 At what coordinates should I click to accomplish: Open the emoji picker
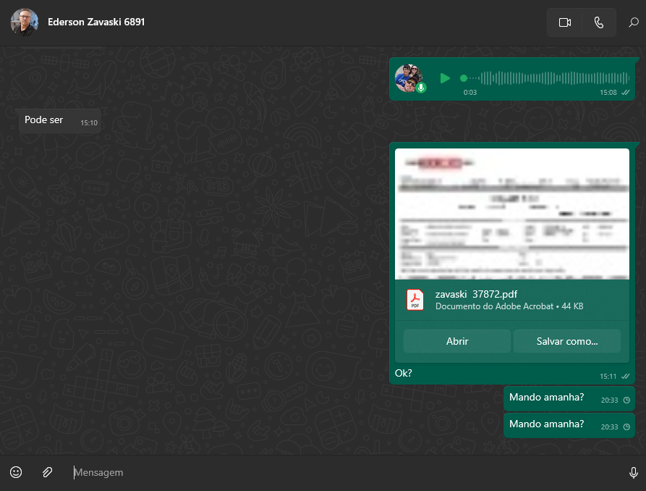[x=16, y=472]
